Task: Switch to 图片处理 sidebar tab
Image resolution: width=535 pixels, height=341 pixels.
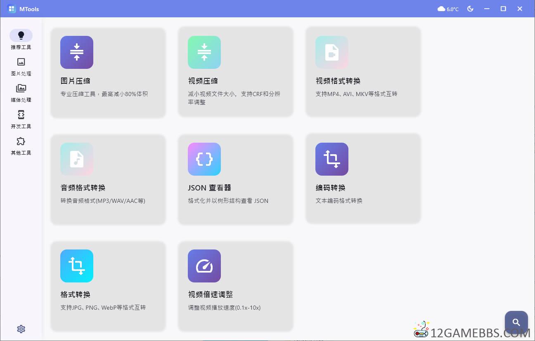Action: point(21,66)
